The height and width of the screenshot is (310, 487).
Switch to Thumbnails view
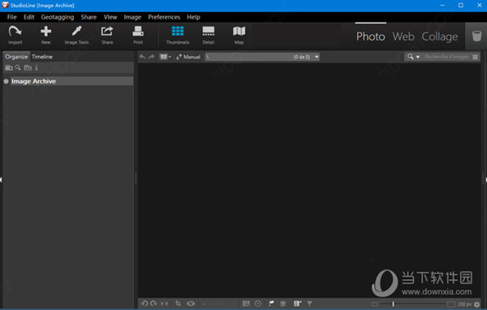177,35
